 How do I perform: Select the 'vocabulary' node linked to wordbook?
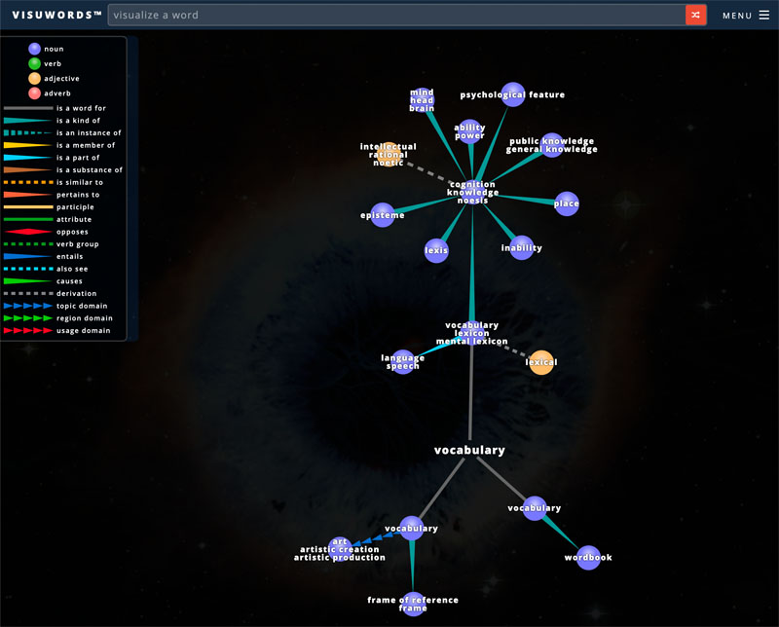(x=535, y=508)
